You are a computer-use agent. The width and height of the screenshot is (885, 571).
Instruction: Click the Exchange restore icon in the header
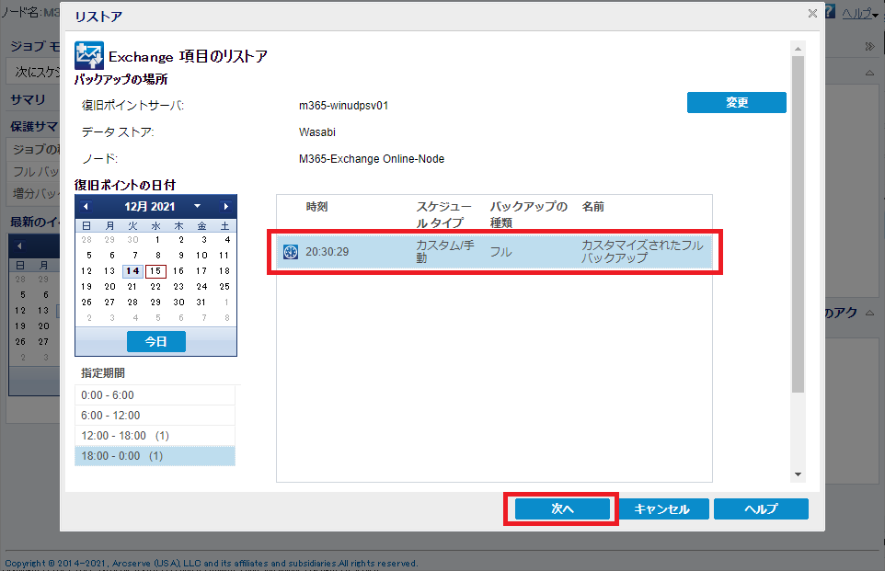click(89, 56)
